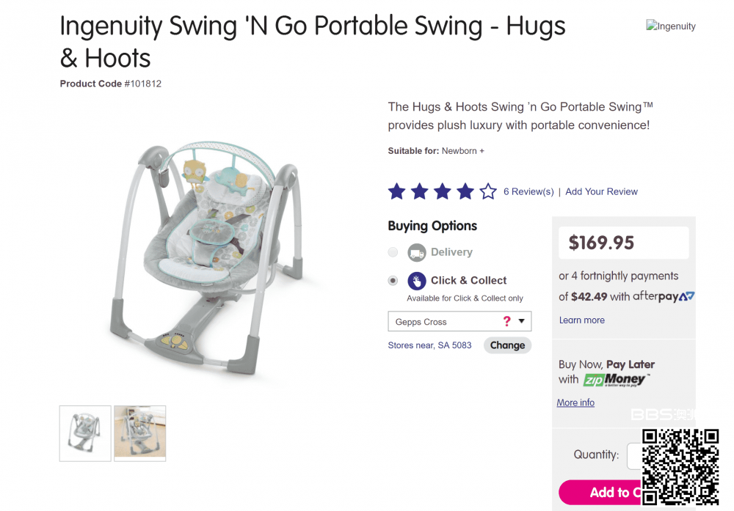Open the Gepps Cross store dropdown
Image resolution: width=734 pixels, height=511 pixels.
(459, 321)
